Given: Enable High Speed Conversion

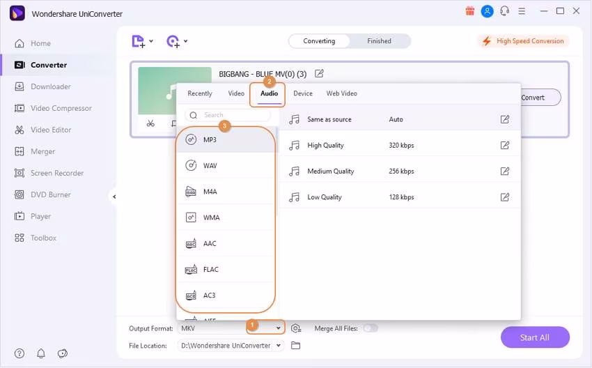Looking at the screenshot, I should [x=523, y=41].
